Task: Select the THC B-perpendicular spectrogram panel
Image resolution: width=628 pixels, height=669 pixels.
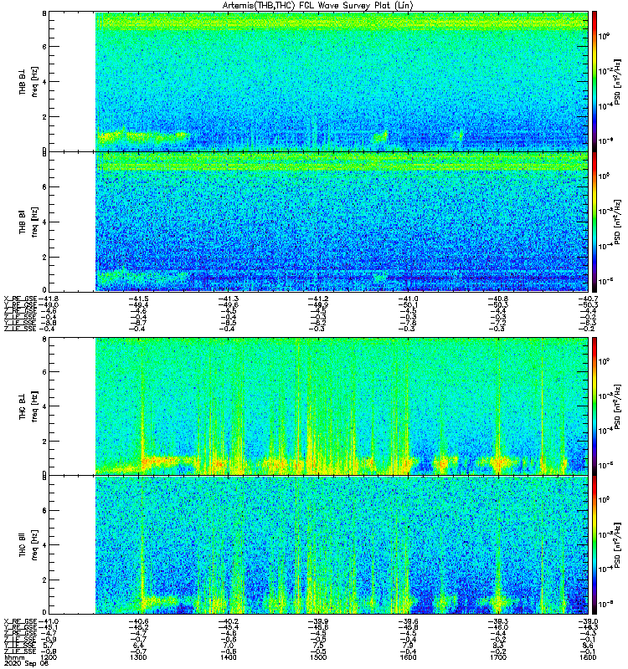Action: [x=318, y=406]
